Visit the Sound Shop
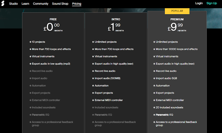This screenshot has height=133, width=222. tap(60, 4)
